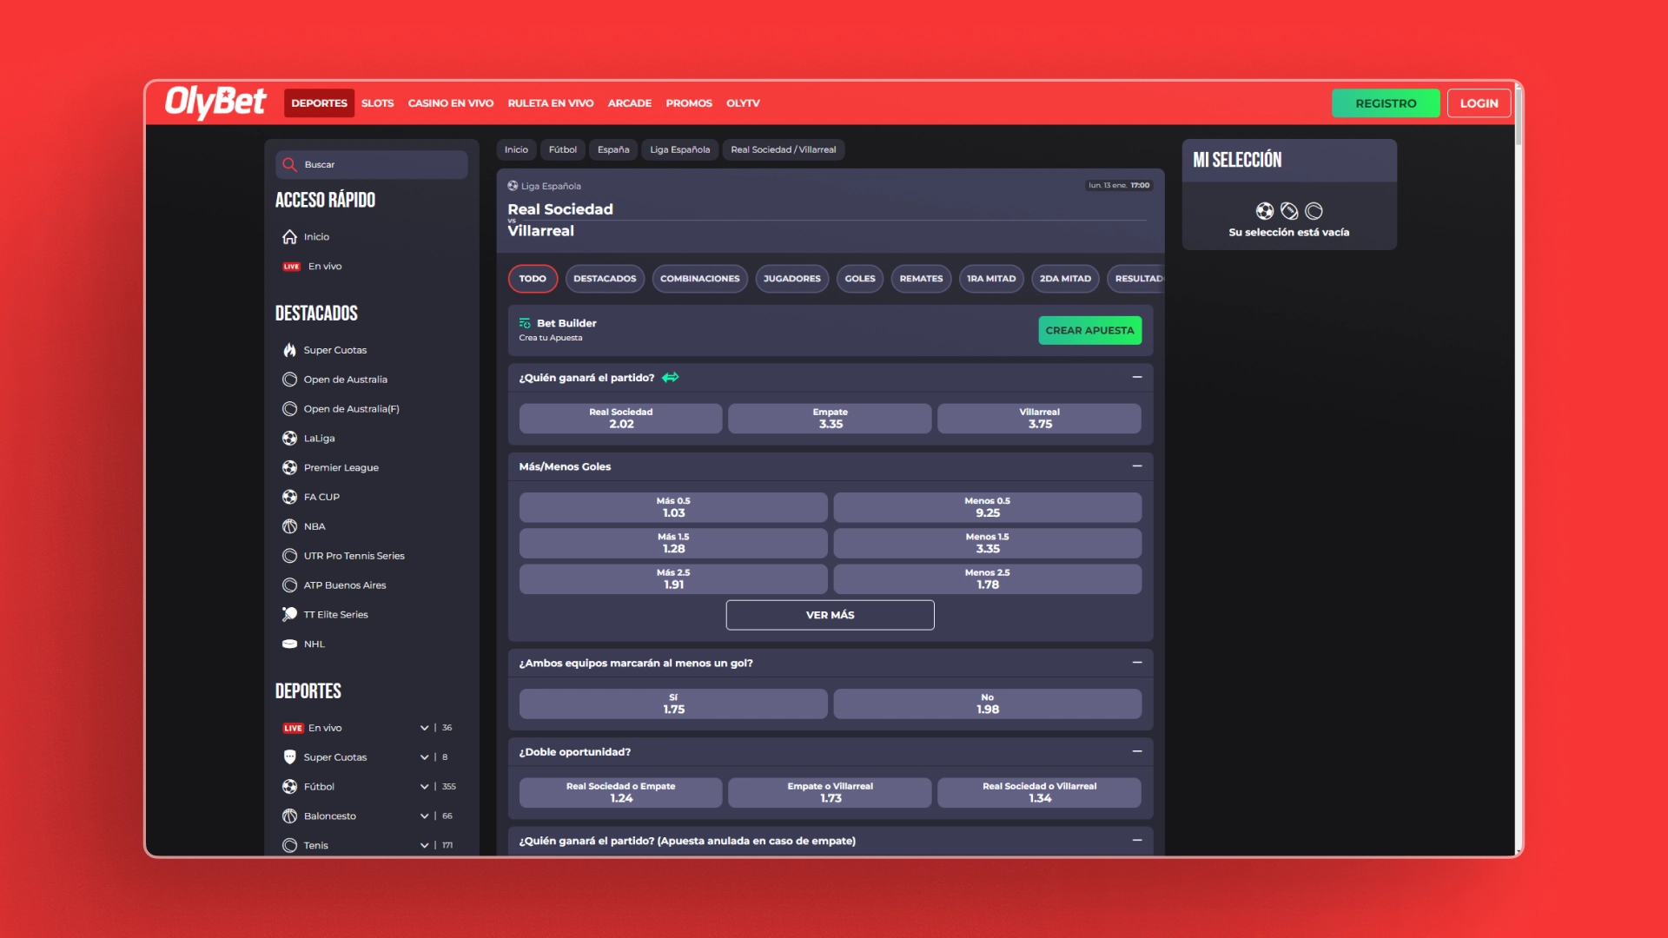Click the Bet Builder icon

[x=525, y=323]
